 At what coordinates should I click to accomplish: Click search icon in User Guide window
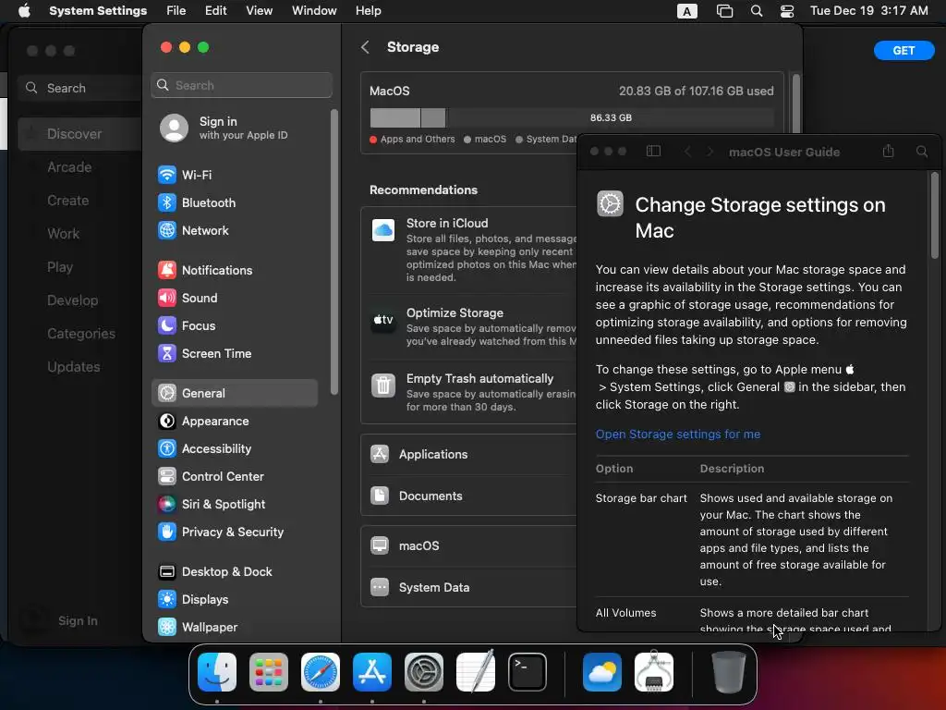point(922,152)
